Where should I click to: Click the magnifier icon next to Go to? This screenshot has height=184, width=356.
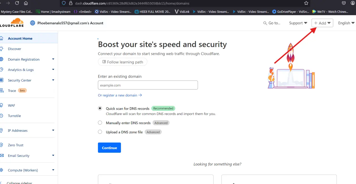coord(265,23)
